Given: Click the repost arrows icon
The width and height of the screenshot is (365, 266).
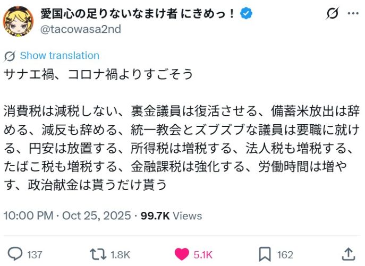Looking at the screenshot, I should click(99, 254).
